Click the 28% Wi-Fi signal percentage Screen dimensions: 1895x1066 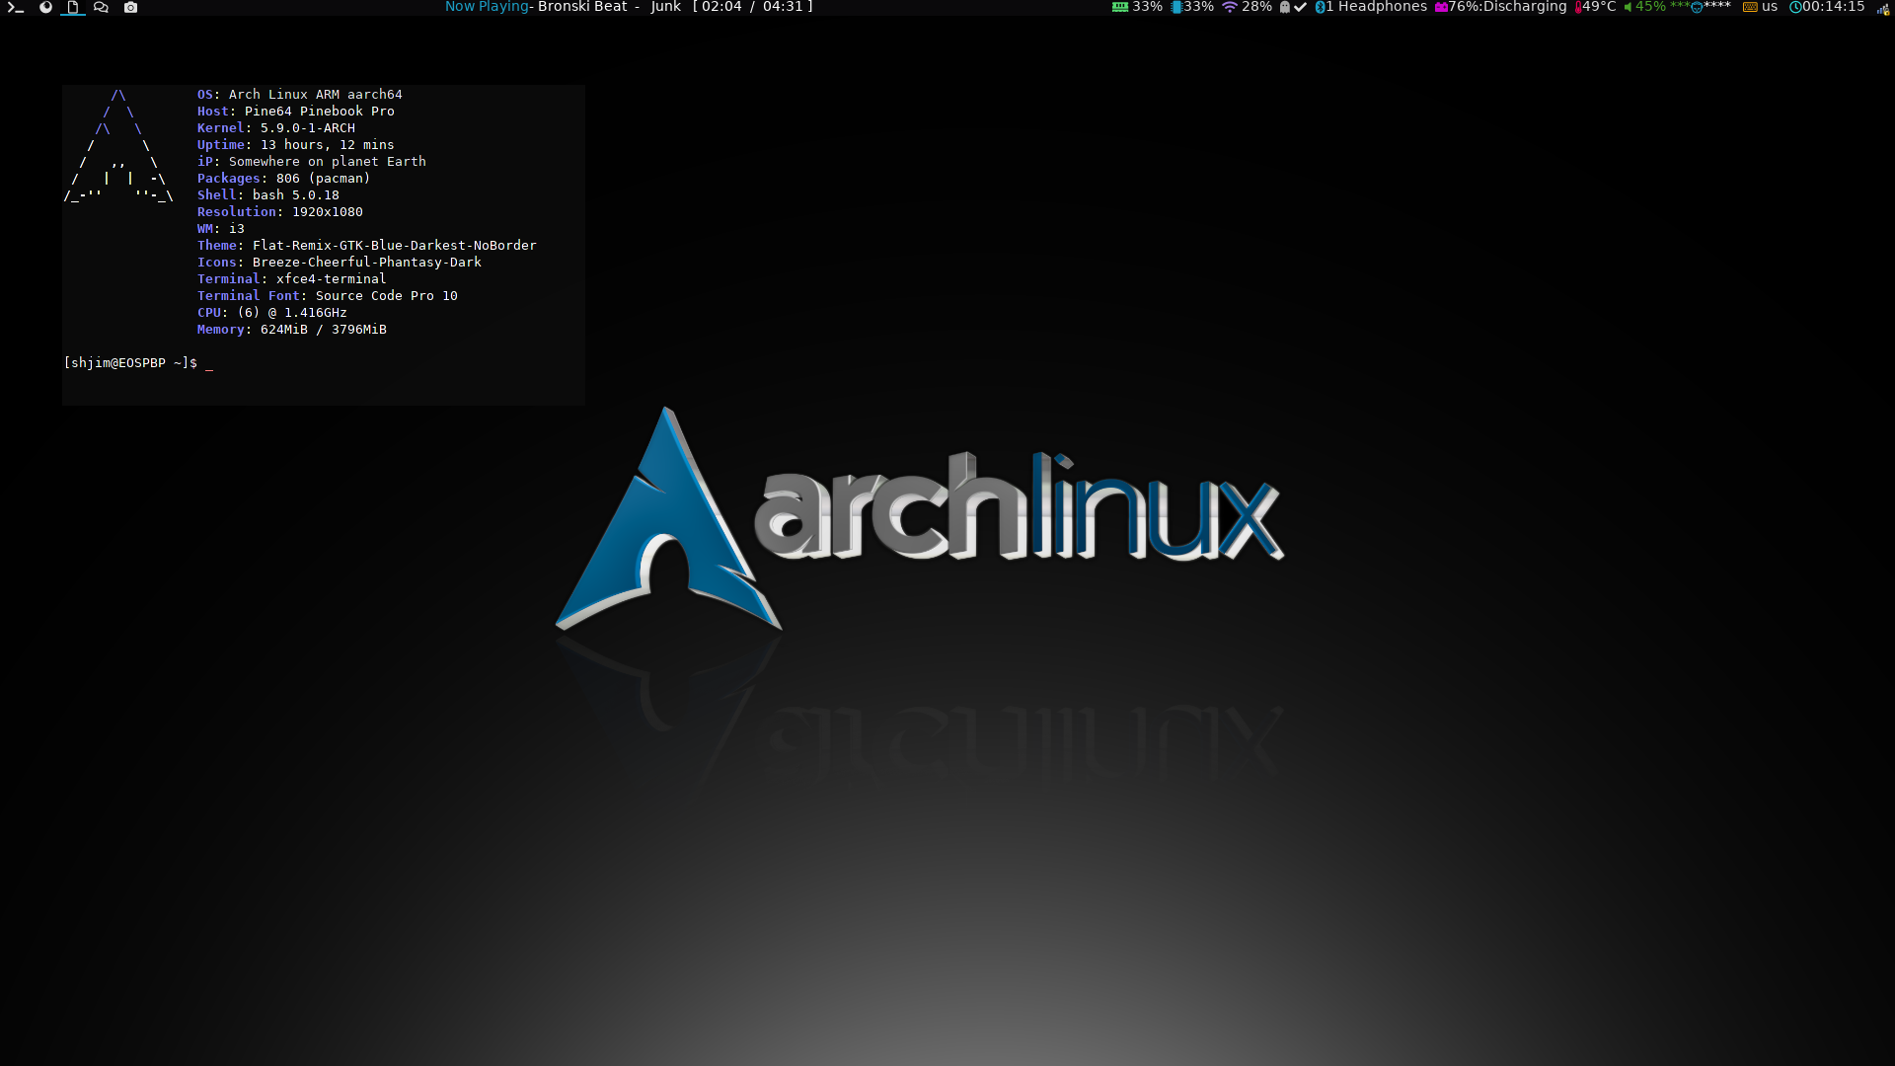1256,7
